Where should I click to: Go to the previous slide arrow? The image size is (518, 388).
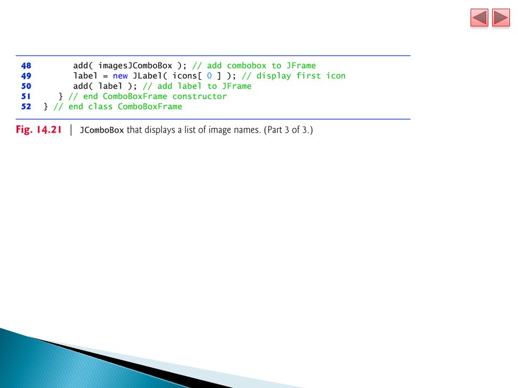[479, 17]
